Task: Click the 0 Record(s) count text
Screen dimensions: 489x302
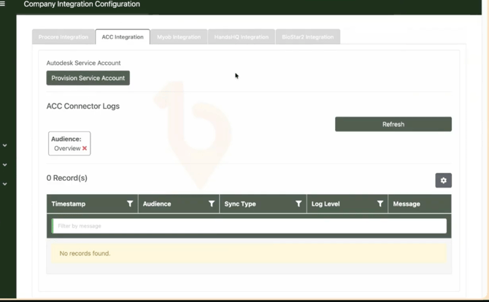Action: click(x=66, y=178)
